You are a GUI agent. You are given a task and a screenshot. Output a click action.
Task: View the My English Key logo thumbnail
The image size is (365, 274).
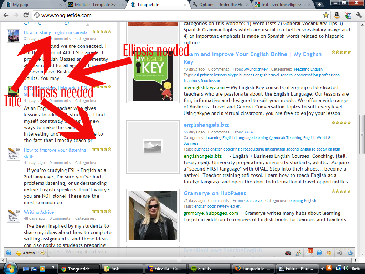pos(153,77)
